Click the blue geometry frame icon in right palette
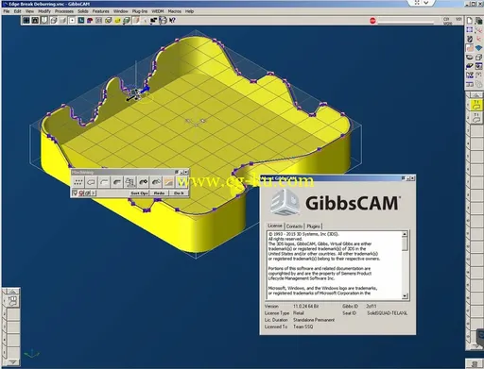Viewport: 484px width, 369px height. coord(470,30)
